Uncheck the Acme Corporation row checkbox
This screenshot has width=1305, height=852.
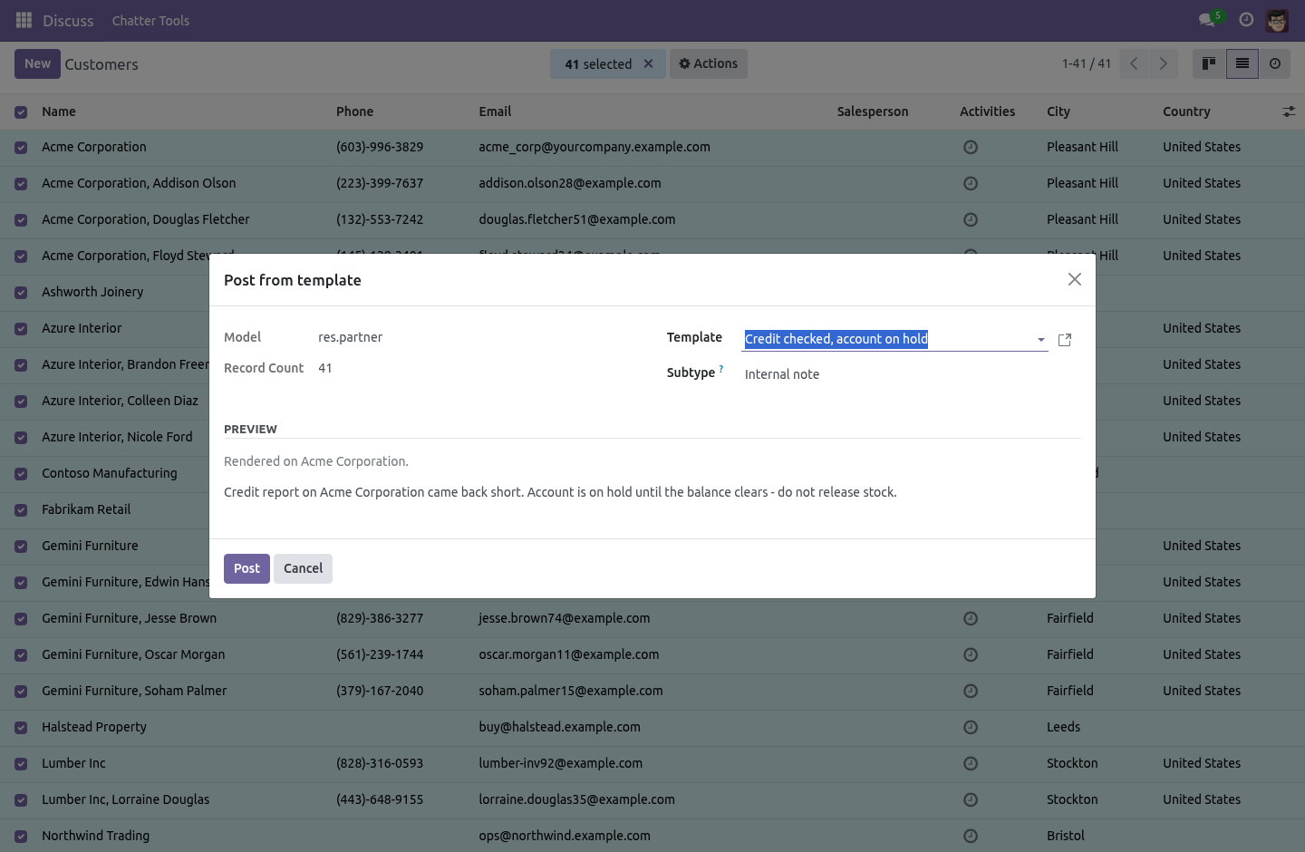click(x=21, y=148)
